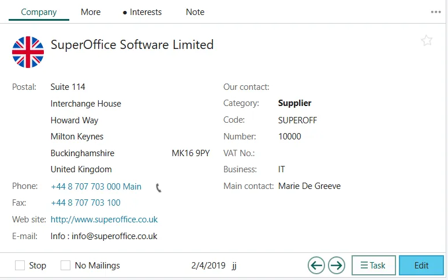Open the superoffice.co.uk website link
Viewport: 448px width, 280px height.
click(x=104, y=220)
